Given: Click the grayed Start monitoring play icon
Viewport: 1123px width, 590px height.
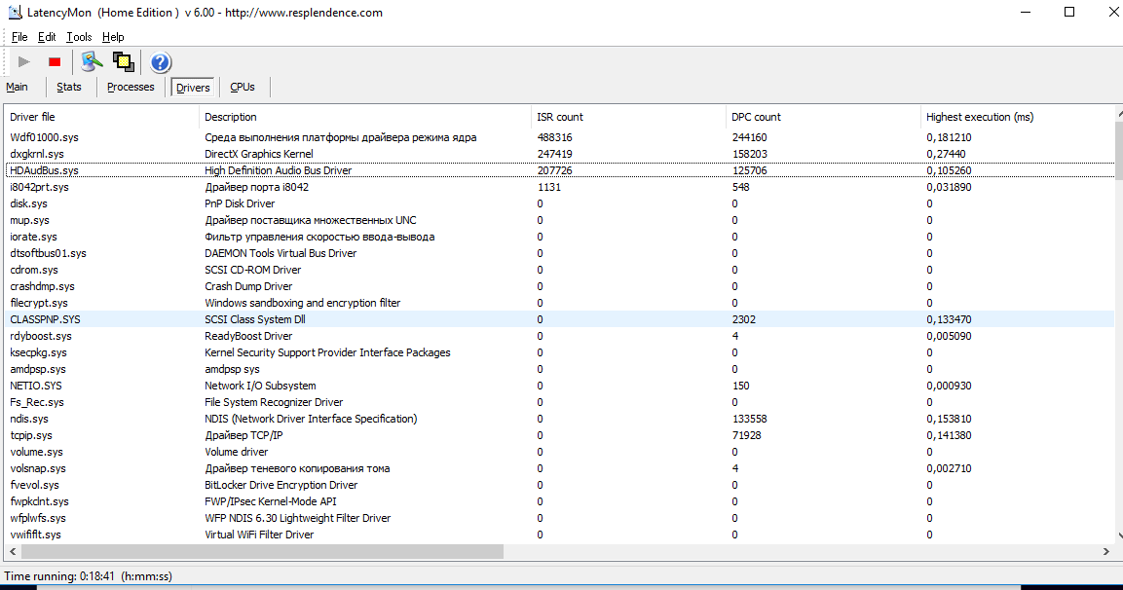Looking at the screenshot, I should point(24,62).
